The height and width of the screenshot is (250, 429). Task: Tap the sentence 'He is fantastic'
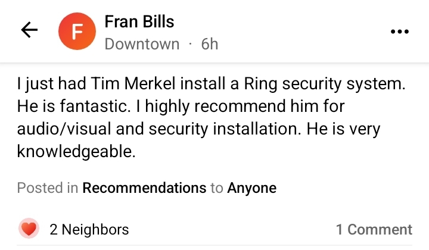point(74,106)
